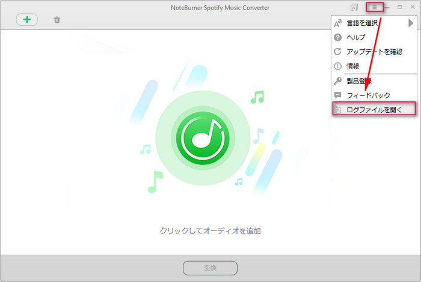421x282 pixels.
Task: Choose フィードバック from the menu
Action: pos(373,95)
